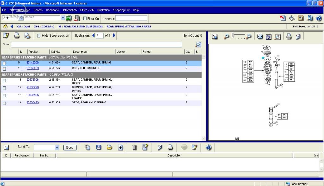Open the X01 - CORSA-C breadcrumb link
Screen dimensions: 324x186
(44, 26)
